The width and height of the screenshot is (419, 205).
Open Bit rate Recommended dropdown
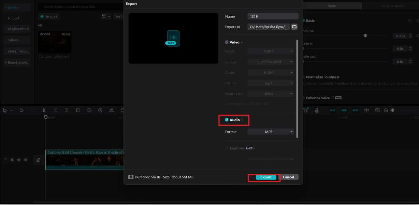point(271,62)
